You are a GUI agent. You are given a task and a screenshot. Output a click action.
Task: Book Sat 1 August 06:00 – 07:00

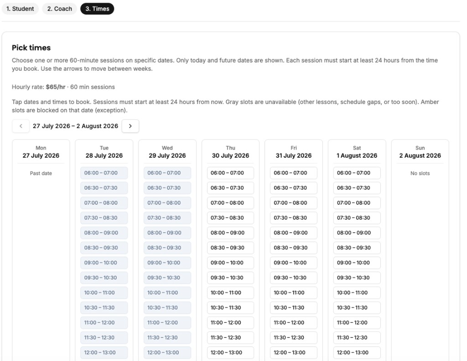pos(357,173)
